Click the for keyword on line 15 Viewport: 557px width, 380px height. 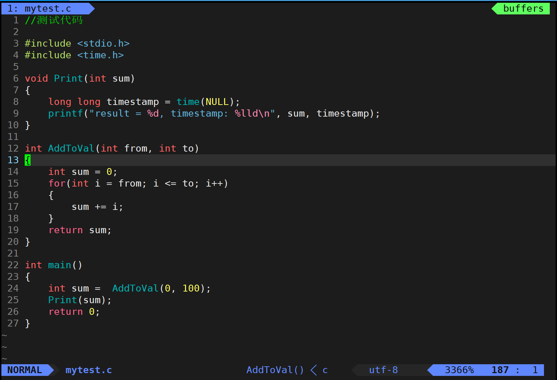(57, 183)
